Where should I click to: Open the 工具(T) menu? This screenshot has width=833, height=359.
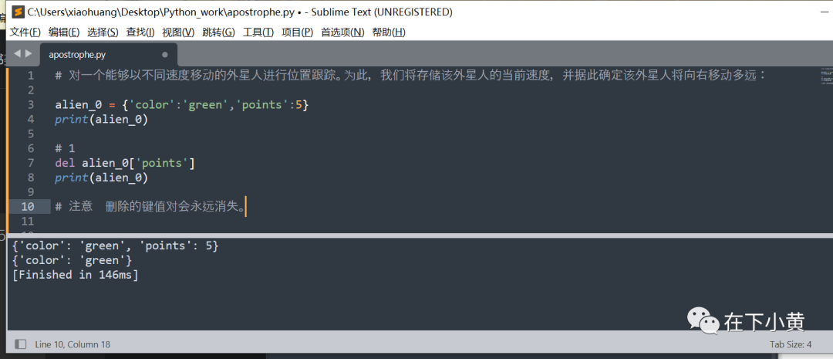click(258, 32)
